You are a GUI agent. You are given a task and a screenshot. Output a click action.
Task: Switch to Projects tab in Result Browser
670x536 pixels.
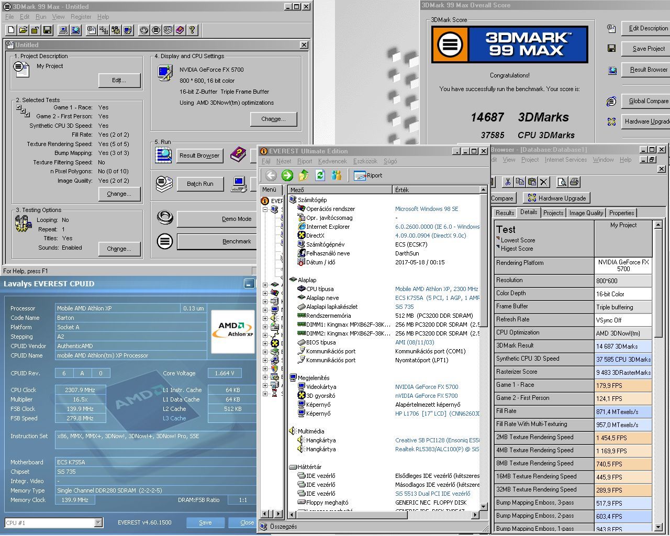pyautogui.click(x=553, y=213)
